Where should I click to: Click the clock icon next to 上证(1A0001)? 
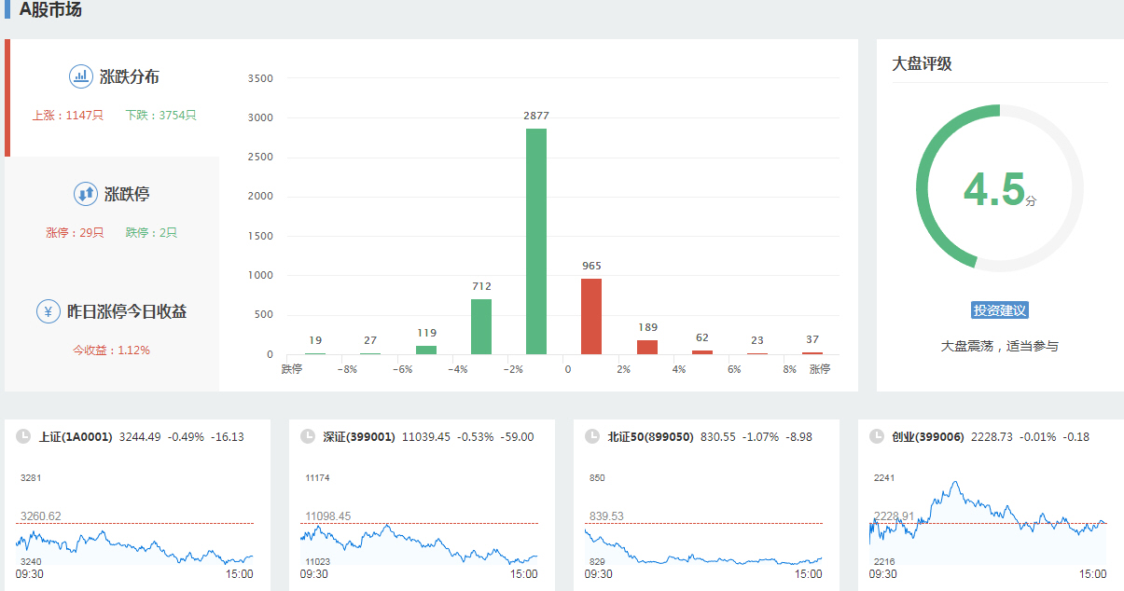click(23, 436)
